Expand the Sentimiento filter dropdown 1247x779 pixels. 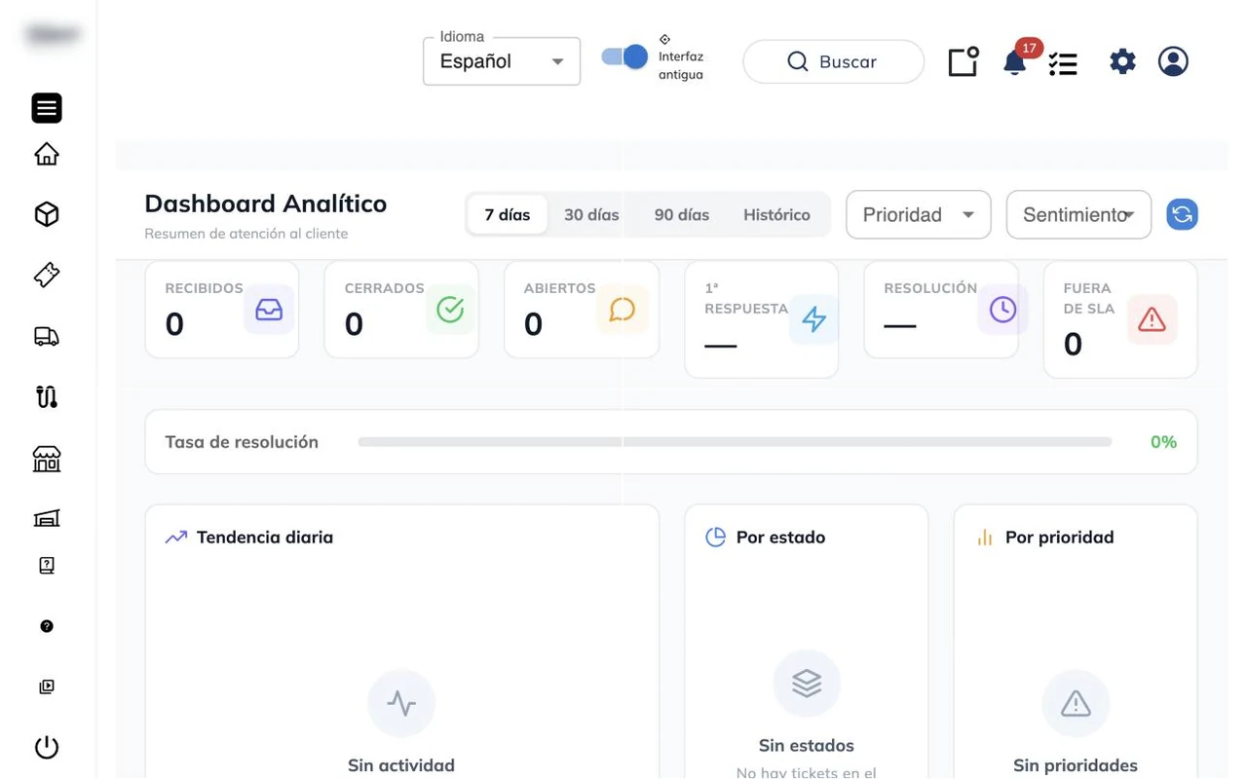1078,214
